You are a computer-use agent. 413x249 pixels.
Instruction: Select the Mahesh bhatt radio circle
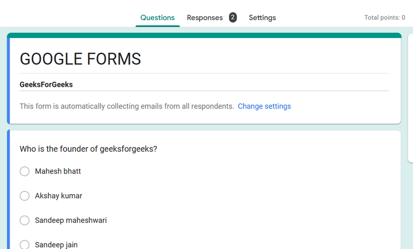click(x=24, y=171)
